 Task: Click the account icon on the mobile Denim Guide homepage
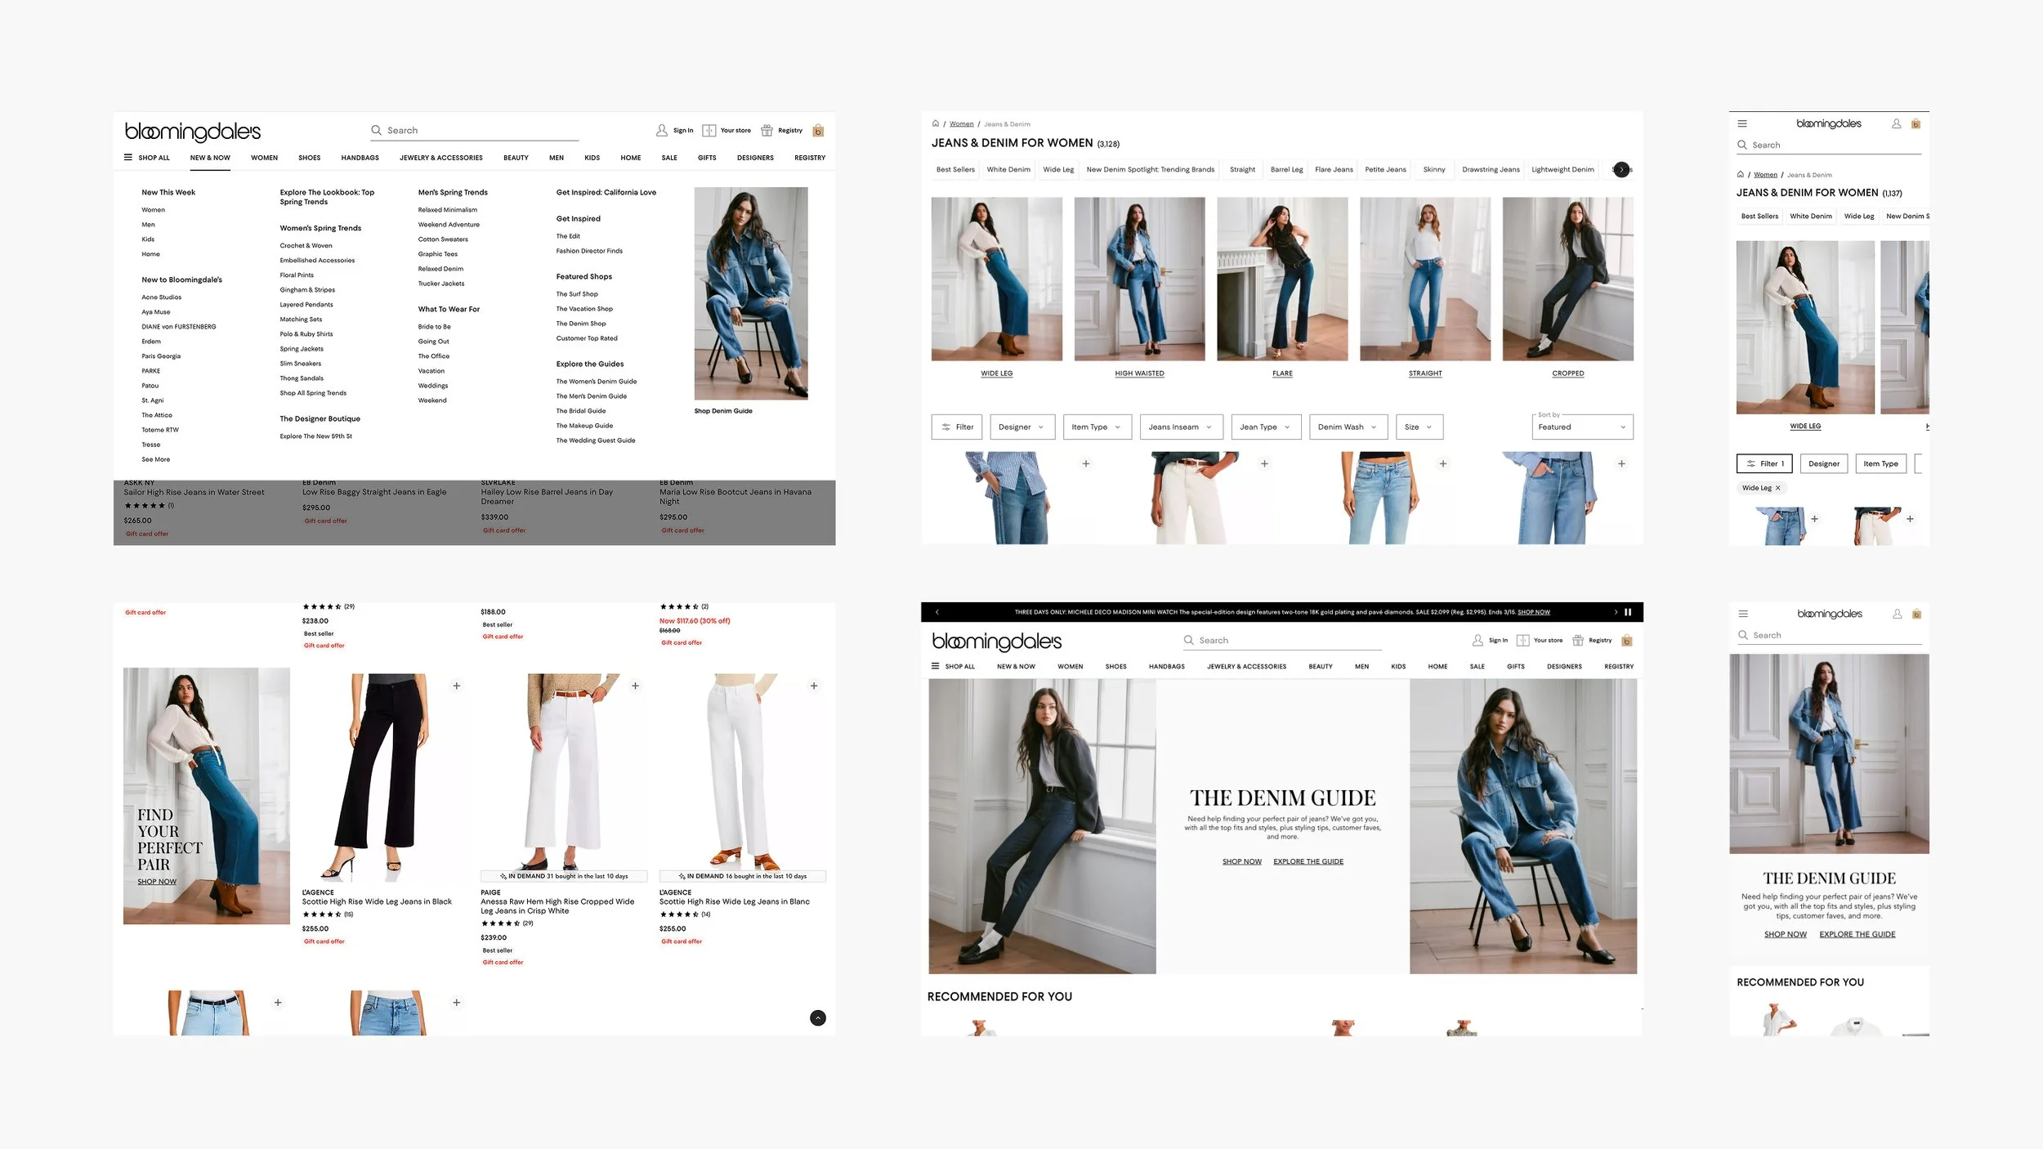[x=1898, y=615]
